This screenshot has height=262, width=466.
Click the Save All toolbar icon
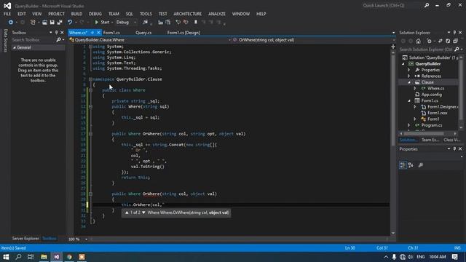coord(60,23)
